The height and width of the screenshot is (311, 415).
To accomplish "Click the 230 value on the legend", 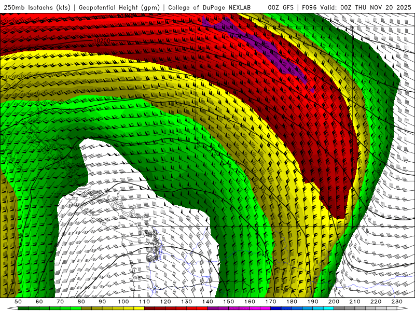I will coord(397,302).
